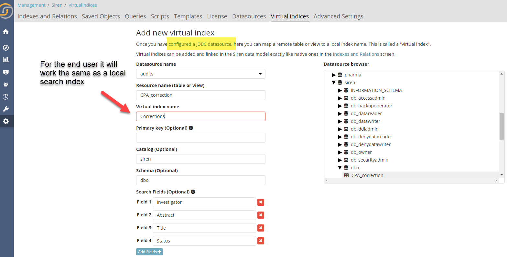Screen dimensions: 507x257
Task: Click the vertical scrollbar thumb in Datasource browser
Action: [x=502, y=127]
